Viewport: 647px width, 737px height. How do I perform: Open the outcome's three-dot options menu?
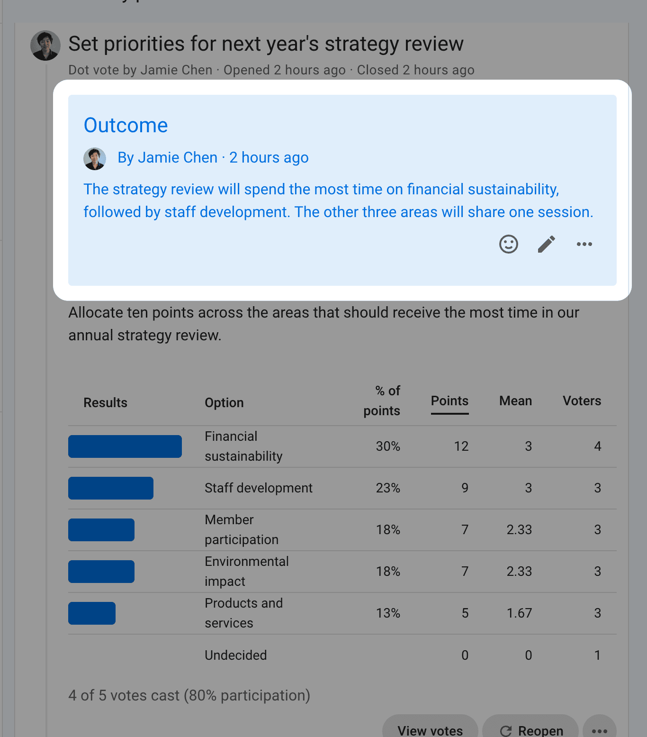click(x=584, y=244)
